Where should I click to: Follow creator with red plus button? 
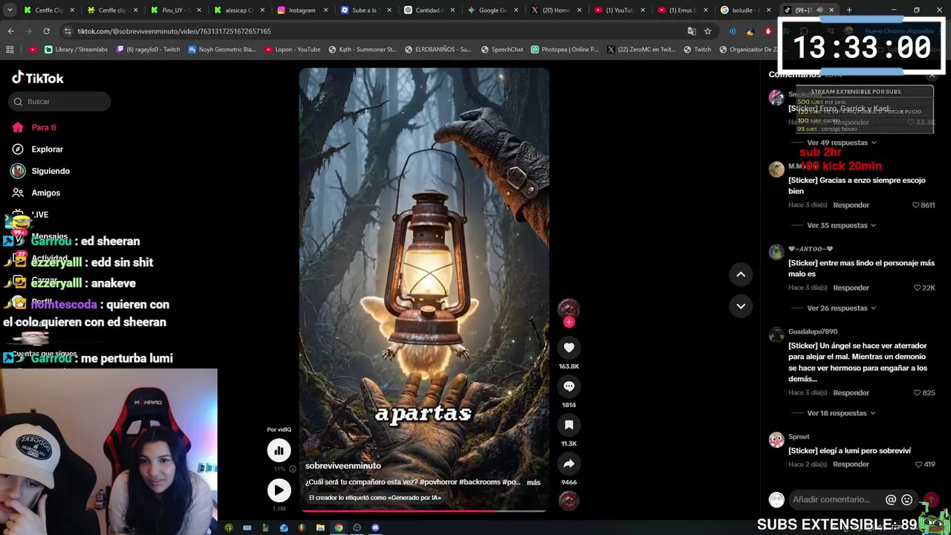click(x=569, y=322)
